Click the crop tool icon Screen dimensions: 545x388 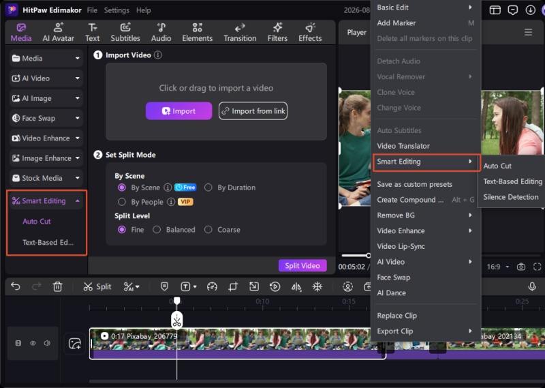coord(233,286)
